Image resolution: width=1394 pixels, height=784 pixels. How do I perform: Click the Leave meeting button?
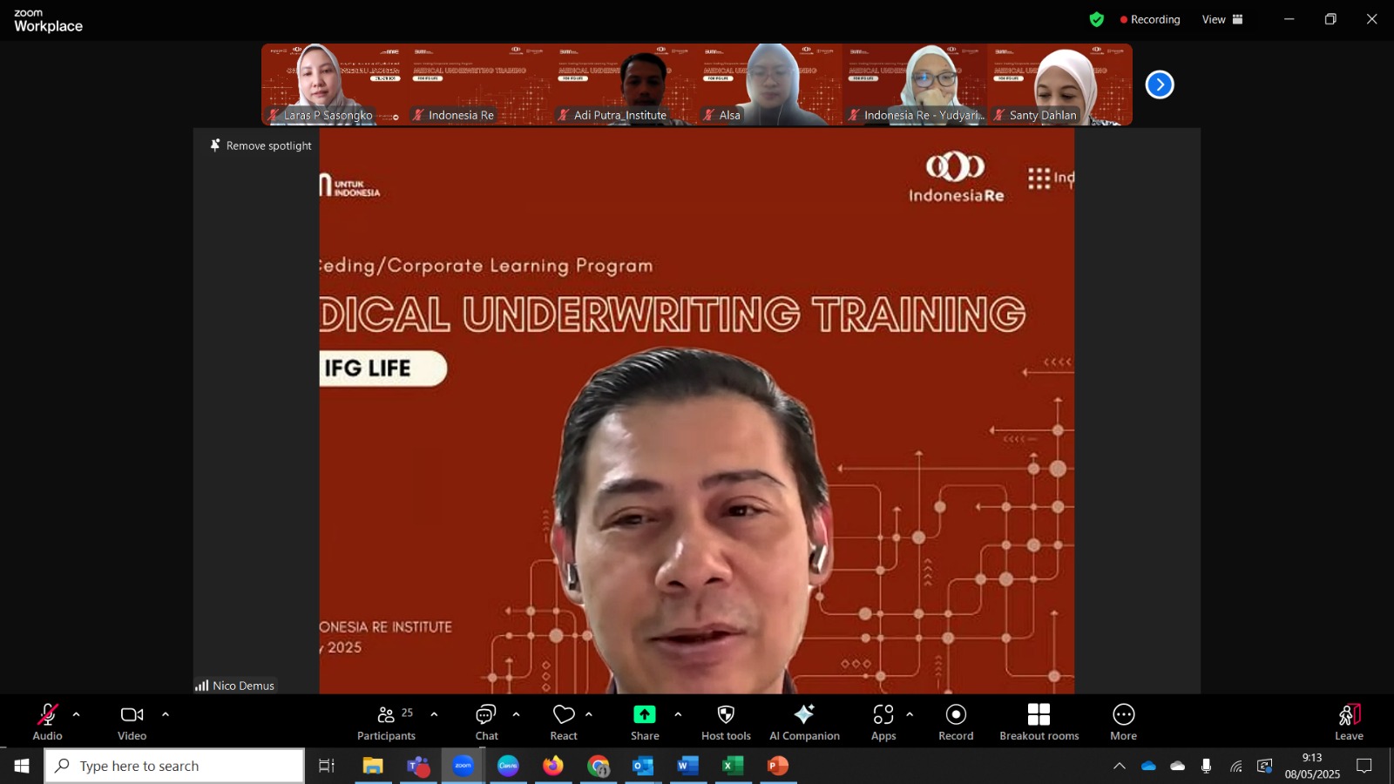1349,722
